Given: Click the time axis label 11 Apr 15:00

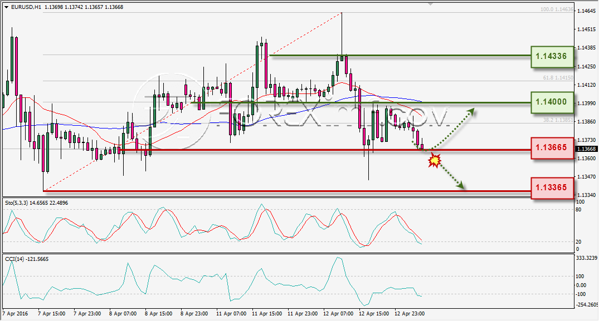Looking at the screenshot, I should click(x=267, y=314).
